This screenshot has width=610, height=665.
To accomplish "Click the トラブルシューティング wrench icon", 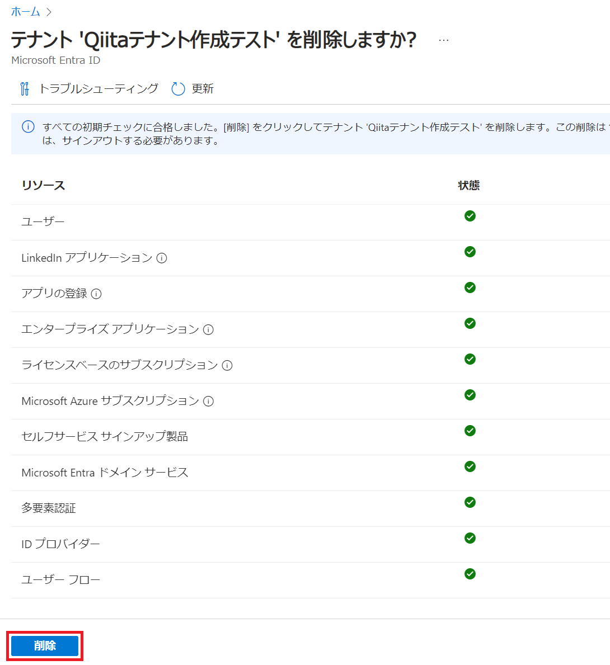I will tap(25, 88).
